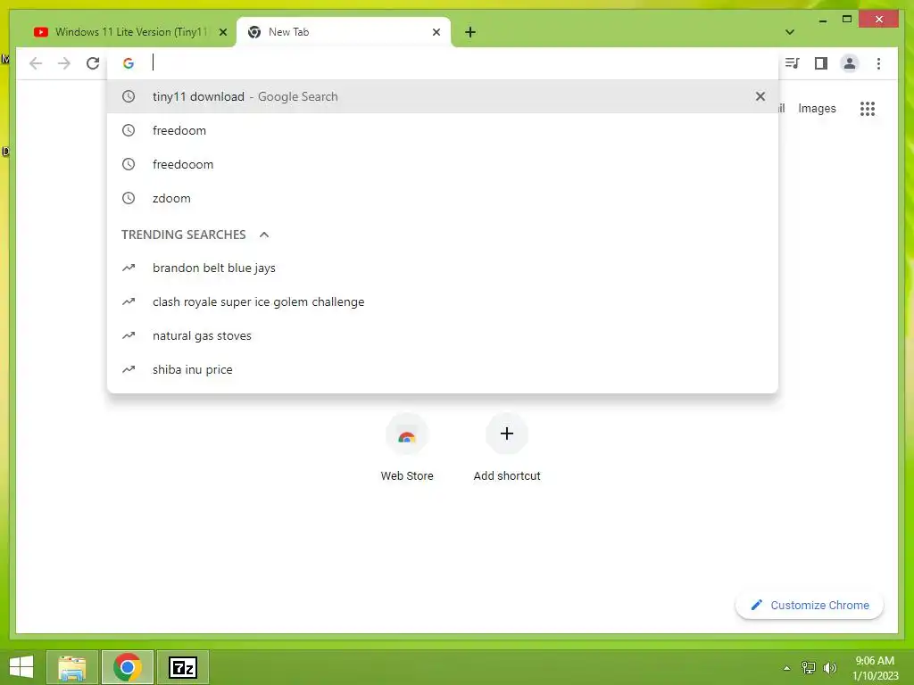This screenshot has height=685, width=914.
Task: Click the forward navigation arrow
Action: click(64, 63)
